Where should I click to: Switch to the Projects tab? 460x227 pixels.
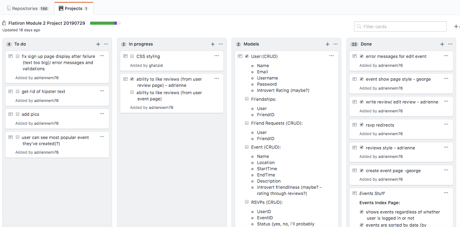(x=73, y=8)
